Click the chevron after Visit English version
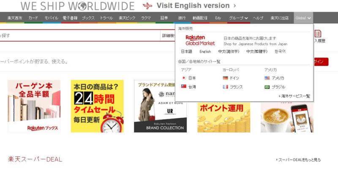 (x=235, y=6)
